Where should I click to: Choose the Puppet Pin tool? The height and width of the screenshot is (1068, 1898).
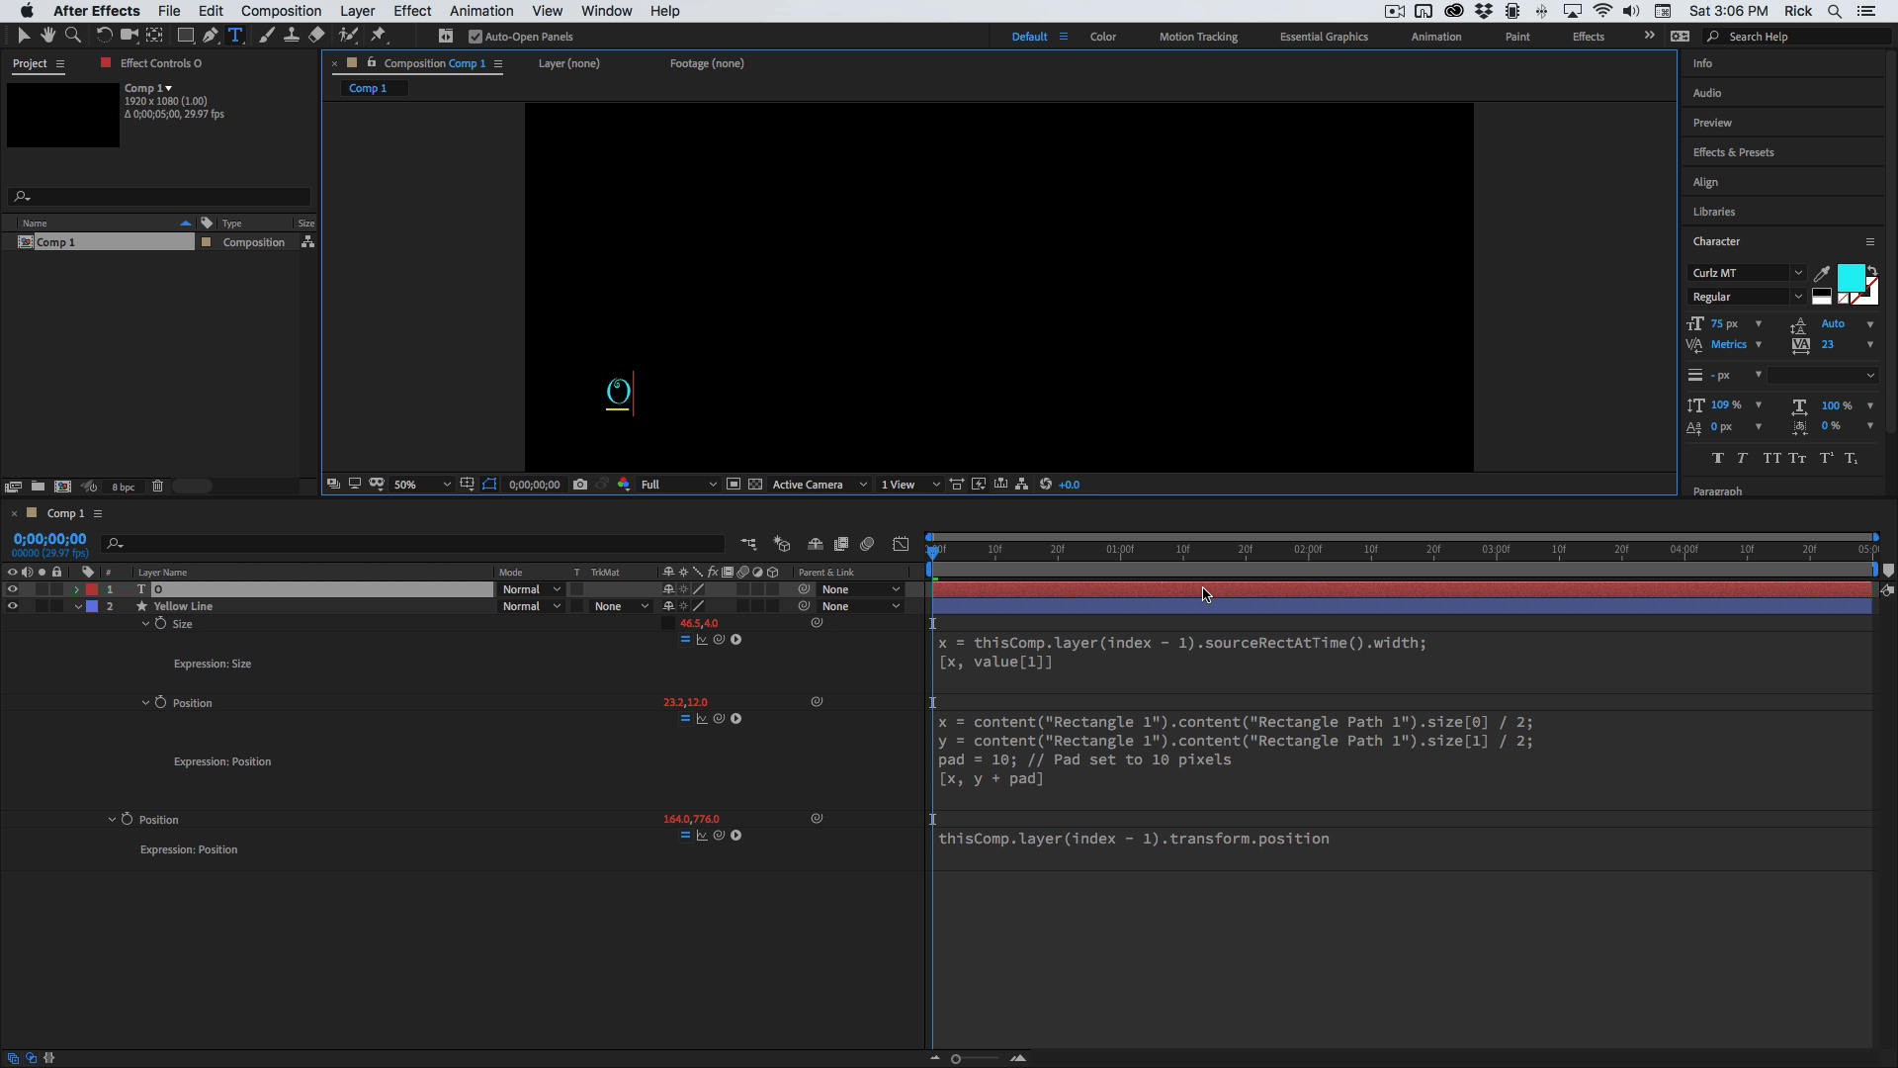pyautogui.click(x=378, y=36)
